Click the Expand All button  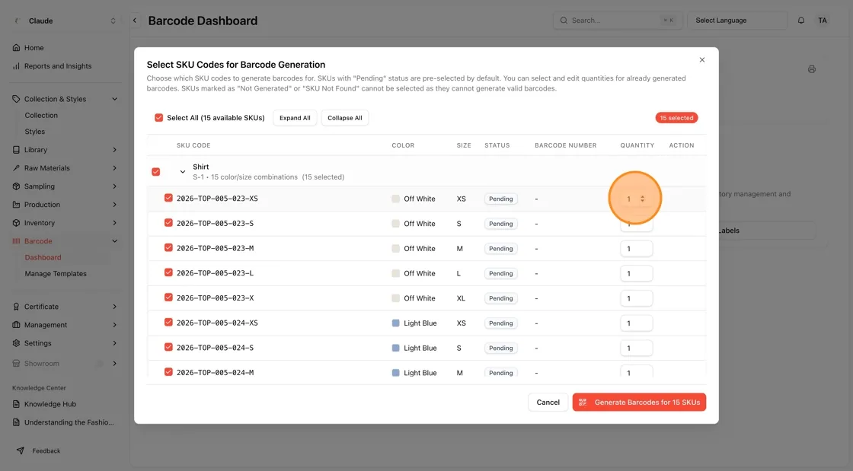click(x=295, y=118)
